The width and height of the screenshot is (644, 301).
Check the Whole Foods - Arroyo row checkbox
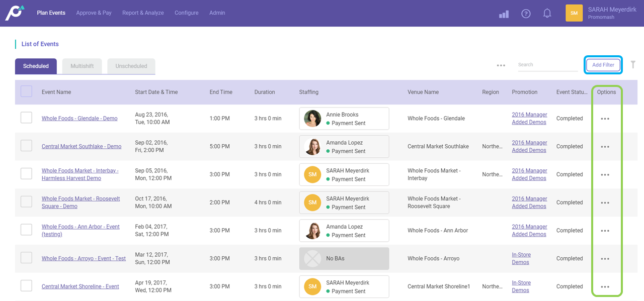[26, 258]
